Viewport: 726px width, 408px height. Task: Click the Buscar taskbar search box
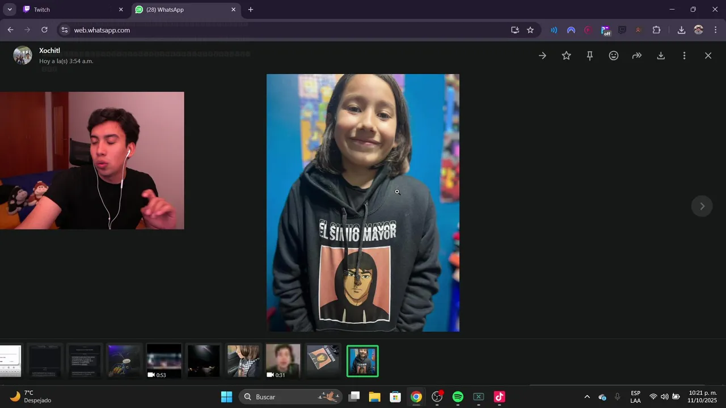click(x=290, y=397)
